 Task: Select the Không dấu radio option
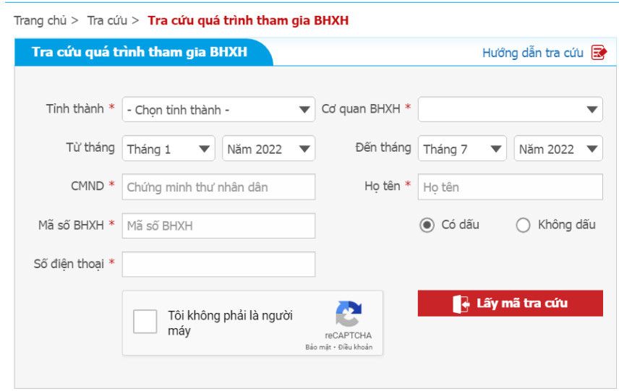click(x=523, y=225)
